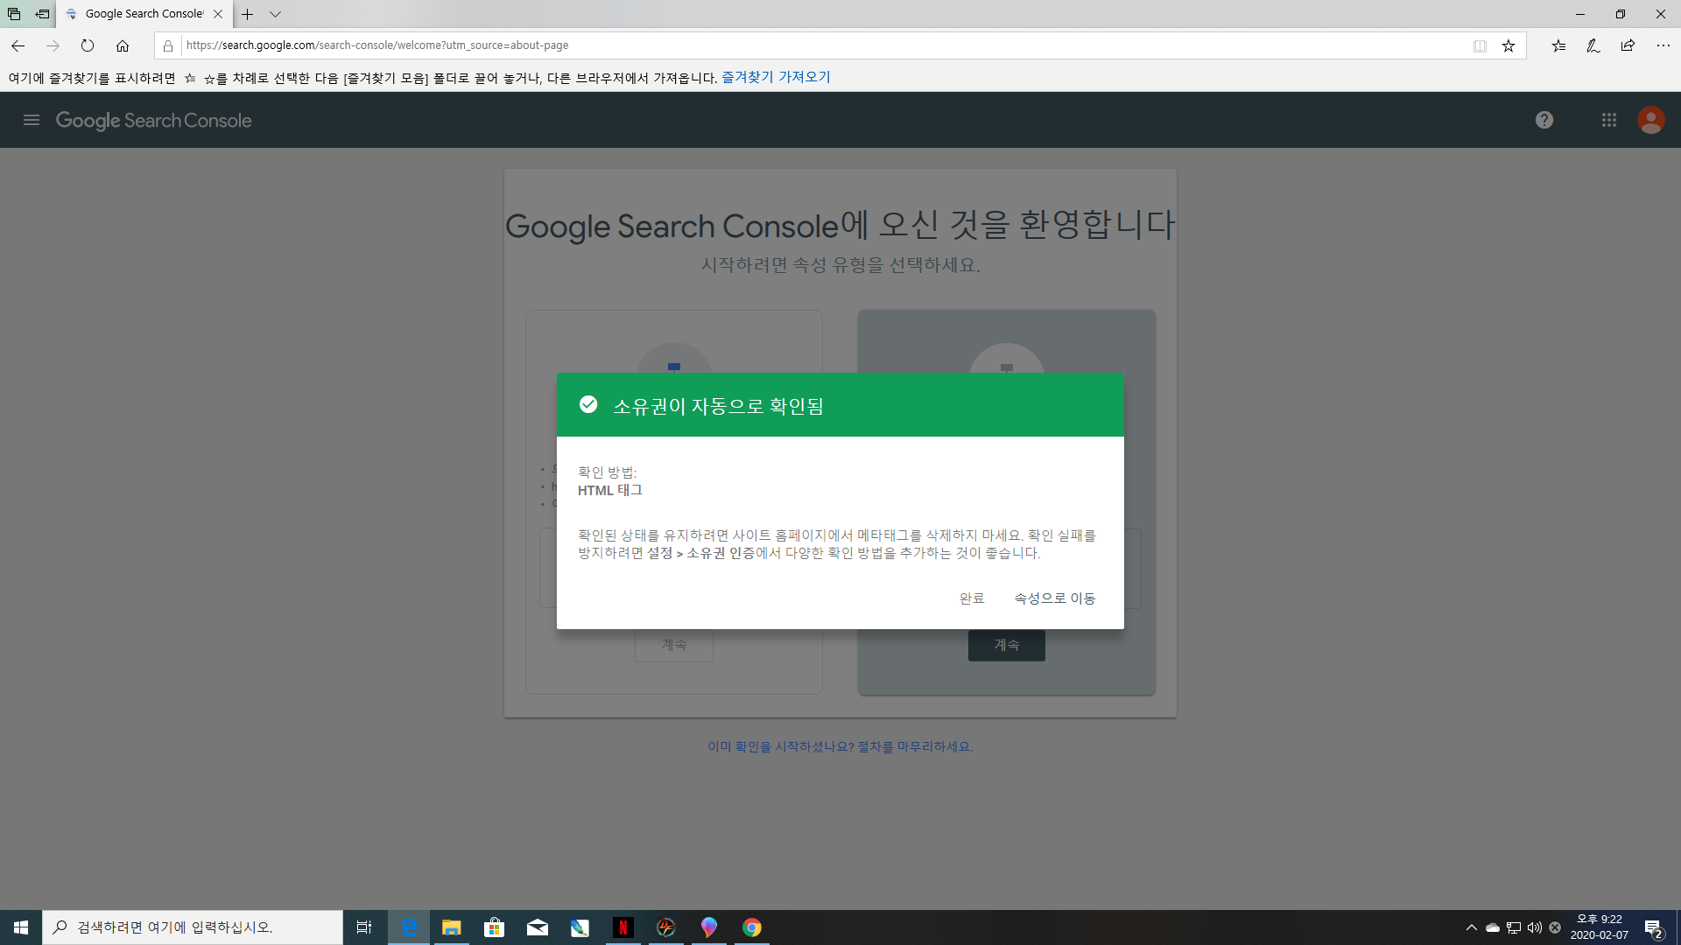1681x945 pixels.
Task: Show hidden system tray icons
Action: (1471, 927)
